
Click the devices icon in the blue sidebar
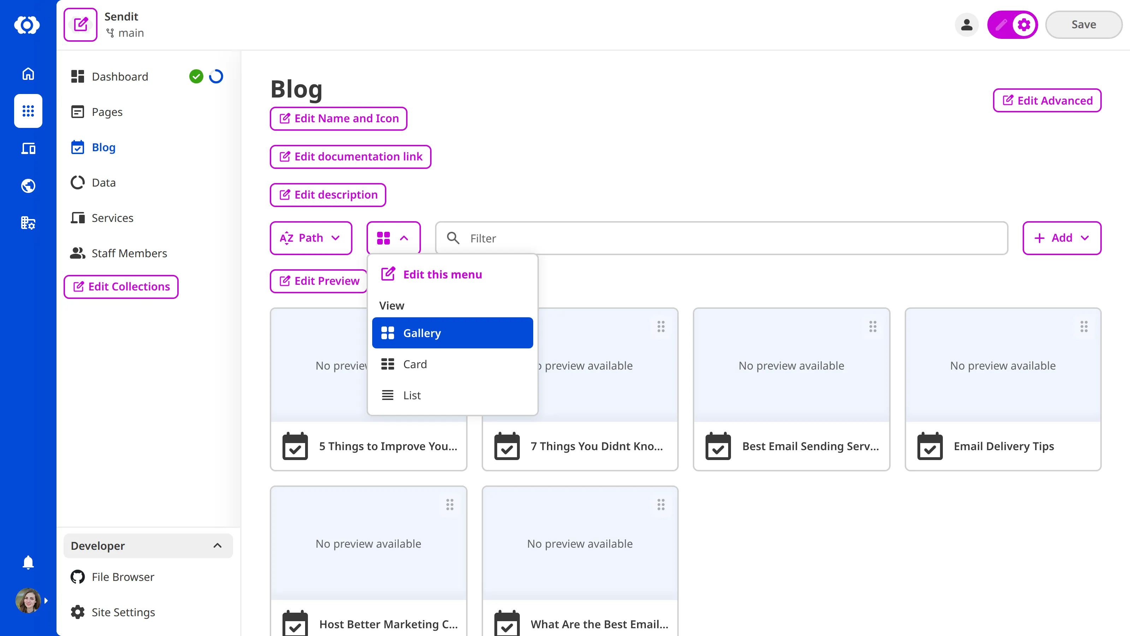28,148
